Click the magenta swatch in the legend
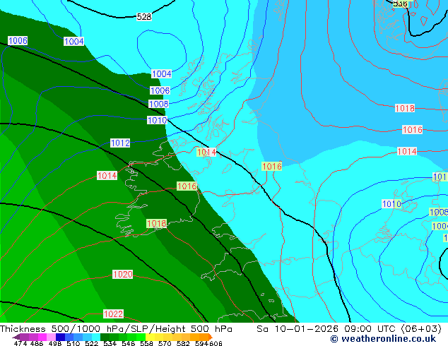The width and height of the screenshot is (448, 346). coord(42,337)
